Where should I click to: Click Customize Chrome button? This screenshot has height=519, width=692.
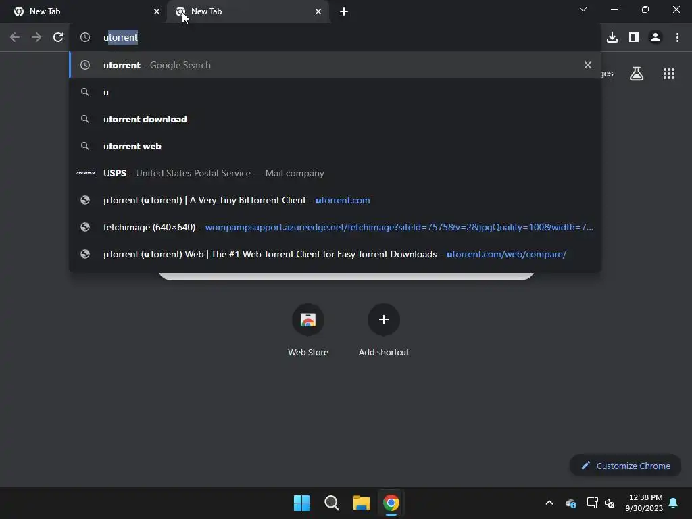(x=625, y=466)
